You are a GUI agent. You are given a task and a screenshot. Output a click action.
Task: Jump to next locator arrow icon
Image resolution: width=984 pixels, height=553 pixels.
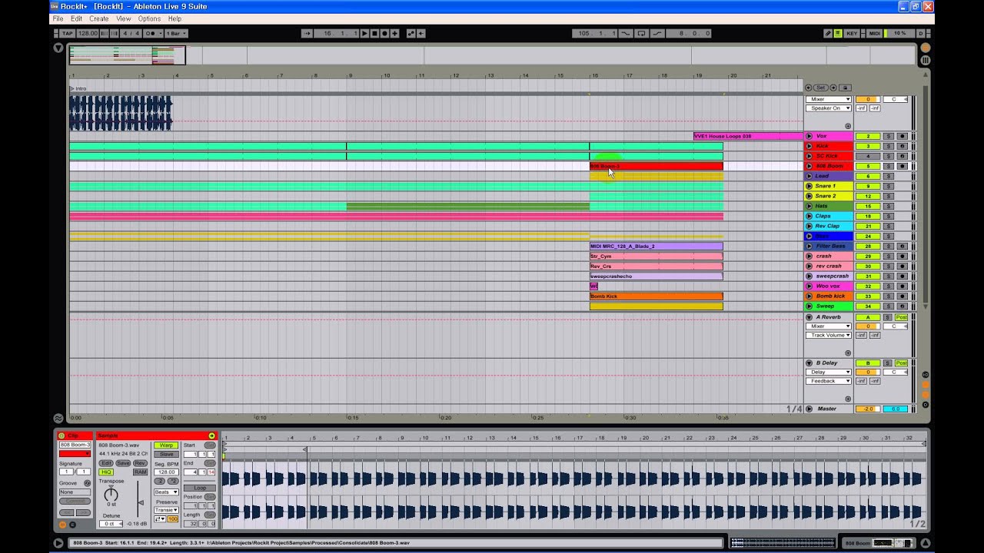tap(833, 88)
